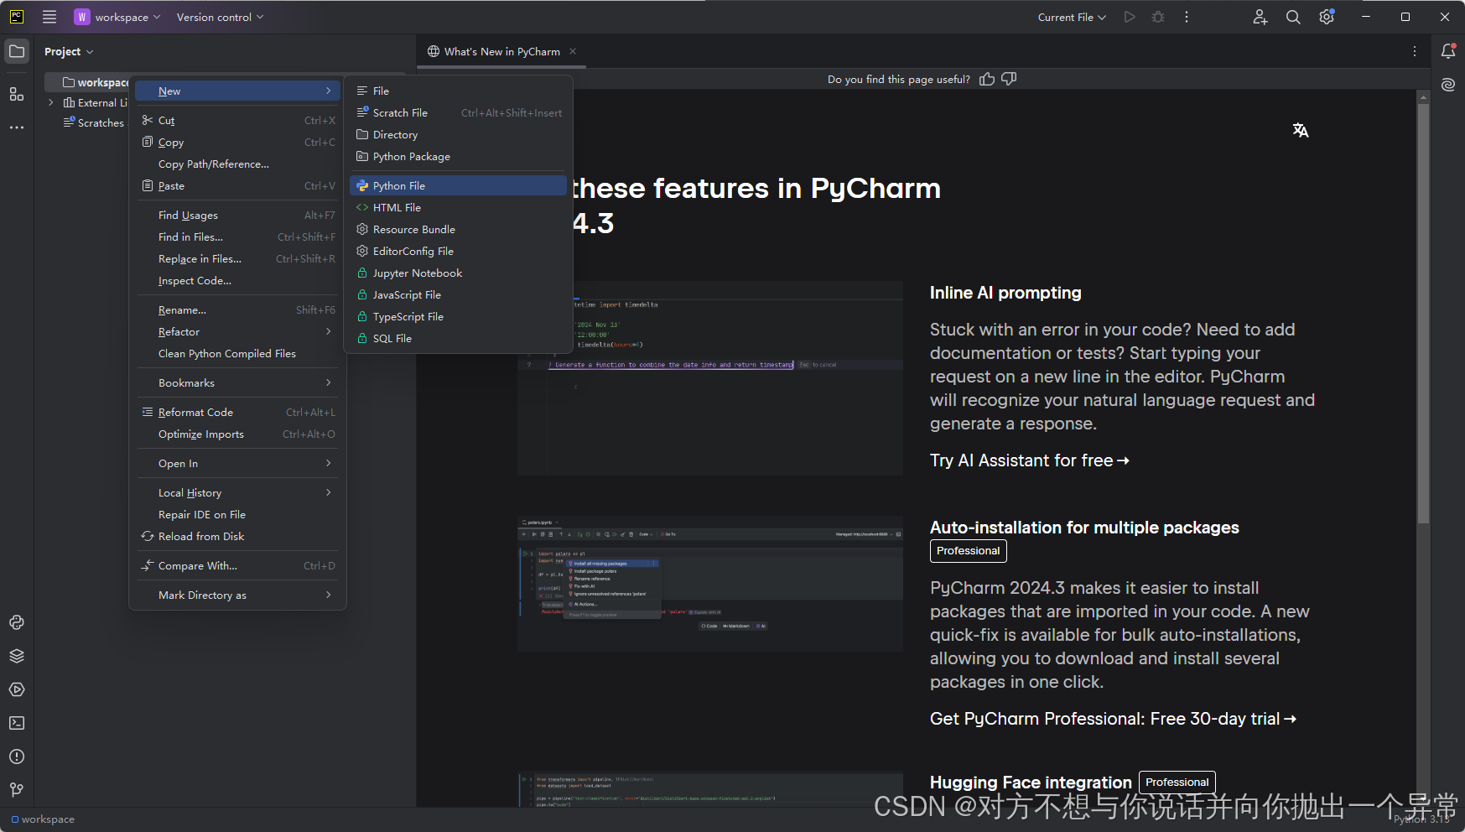
Task: Open the Problems tool window
Action: (17, 757)
